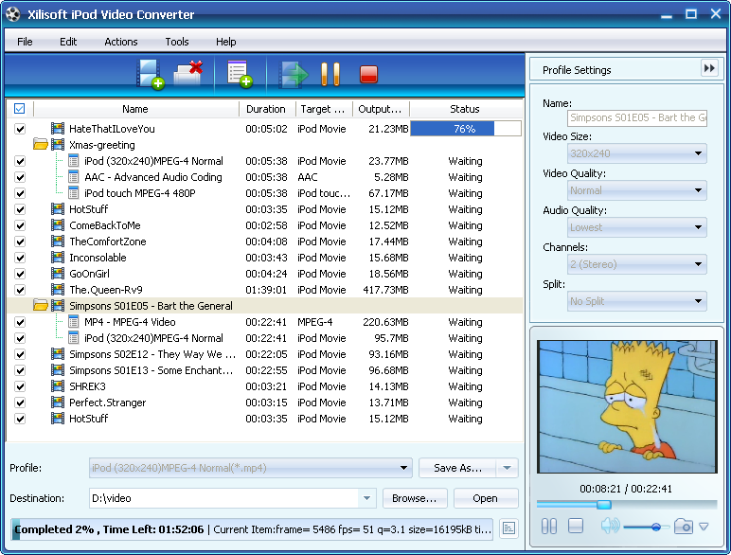Open the Channels dropdown
731x555 pixels.
pyautogui.click(x=637, y=264)
